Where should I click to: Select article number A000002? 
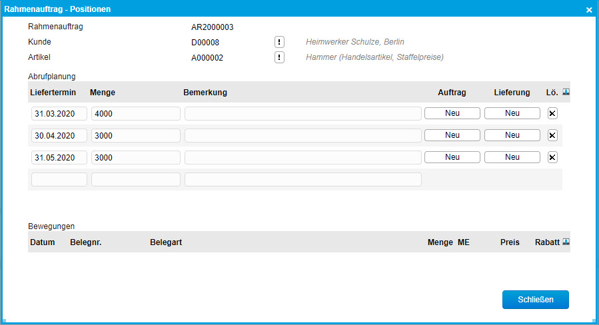(x=207, y=58)
